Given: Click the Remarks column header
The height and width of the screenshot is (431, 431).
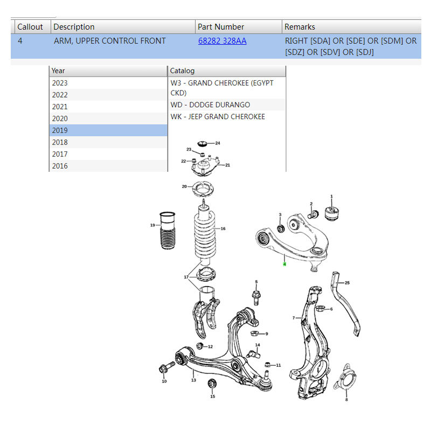Looking at the screenshot, I should click(352, 26).
